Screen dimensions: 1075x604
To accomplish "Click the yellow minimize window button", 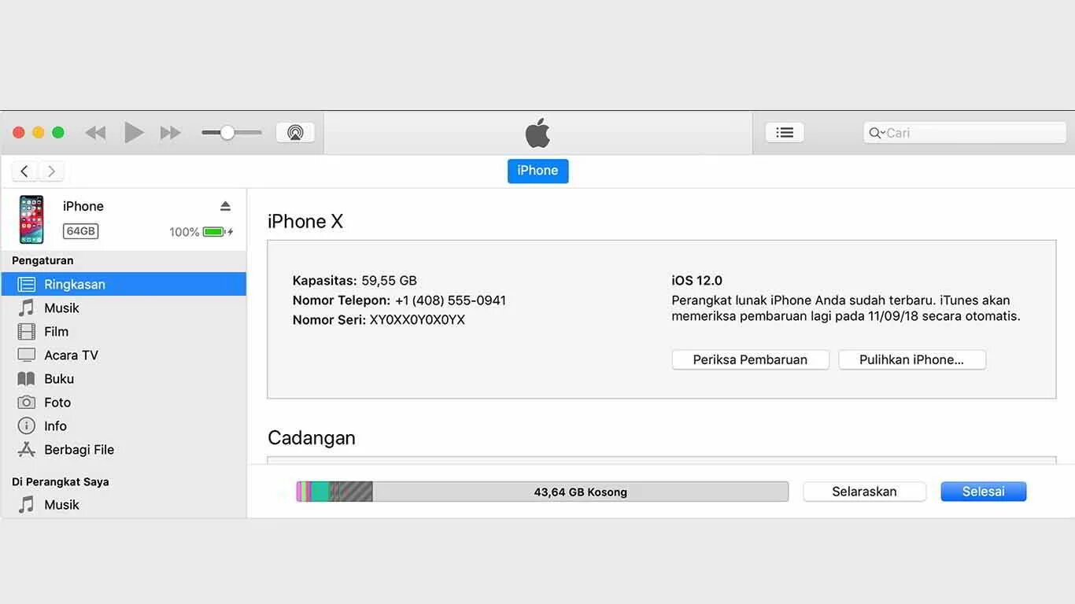I will 39,132.
